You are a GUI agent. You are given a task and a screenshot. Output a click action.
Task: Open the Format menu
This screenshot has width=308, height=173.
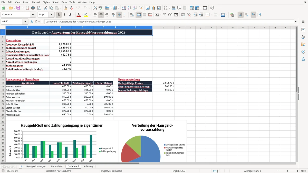pos(36,2)
